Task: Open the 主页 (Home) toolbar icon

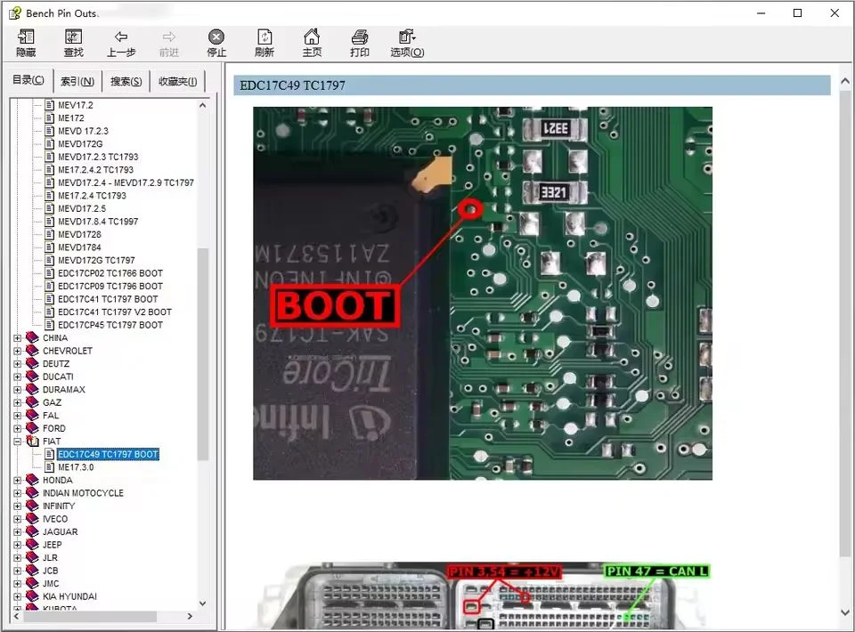Action: tap(312, 42)
